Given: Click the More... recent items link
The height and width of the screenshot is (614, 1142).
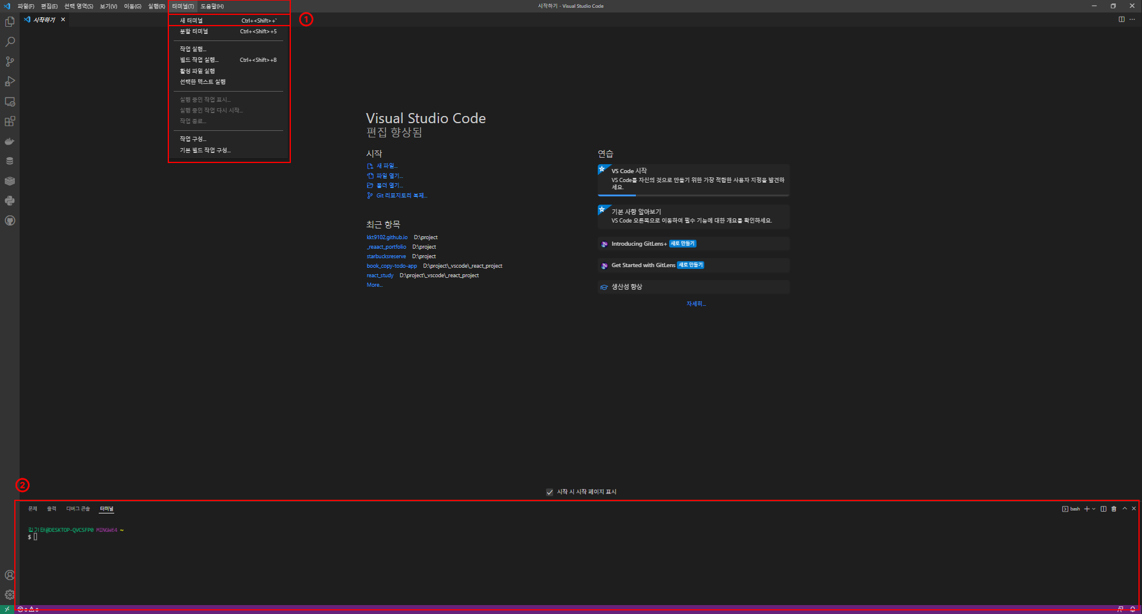Looking at the screenshot, I should click(x=375, y=285).
